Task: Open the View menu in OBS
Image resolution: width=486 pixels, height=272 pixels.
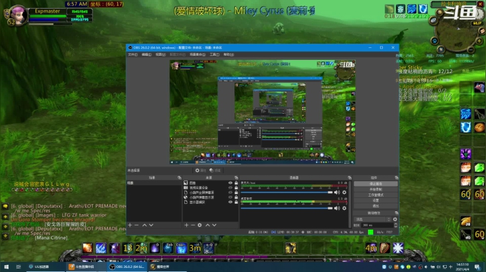Action: pyautogui.click(x=160, y=55)
